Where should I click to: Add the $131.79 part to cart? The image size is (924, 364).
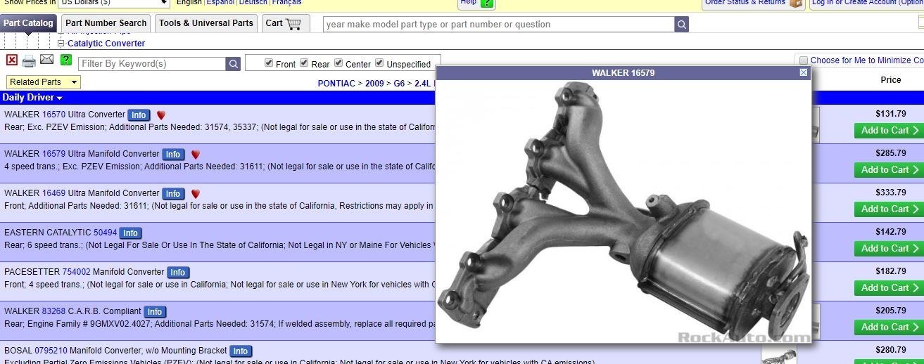point(890,131)
